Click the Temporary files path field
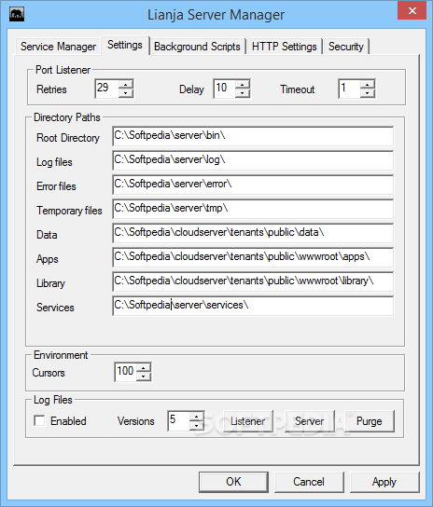This screenshot has width=433, height=507. pos(253,209)
